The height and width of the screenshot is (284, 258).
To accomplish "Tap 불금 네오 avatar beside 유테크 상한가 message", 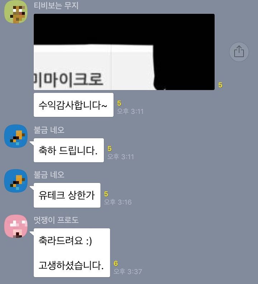I will click(16, 181).
